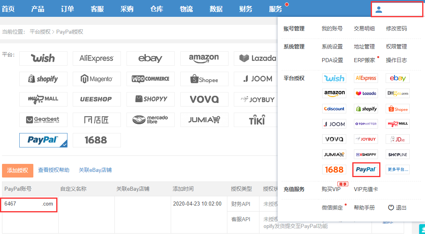
Task: Open 关联eBay店铺 link
Action: point(95,170)
